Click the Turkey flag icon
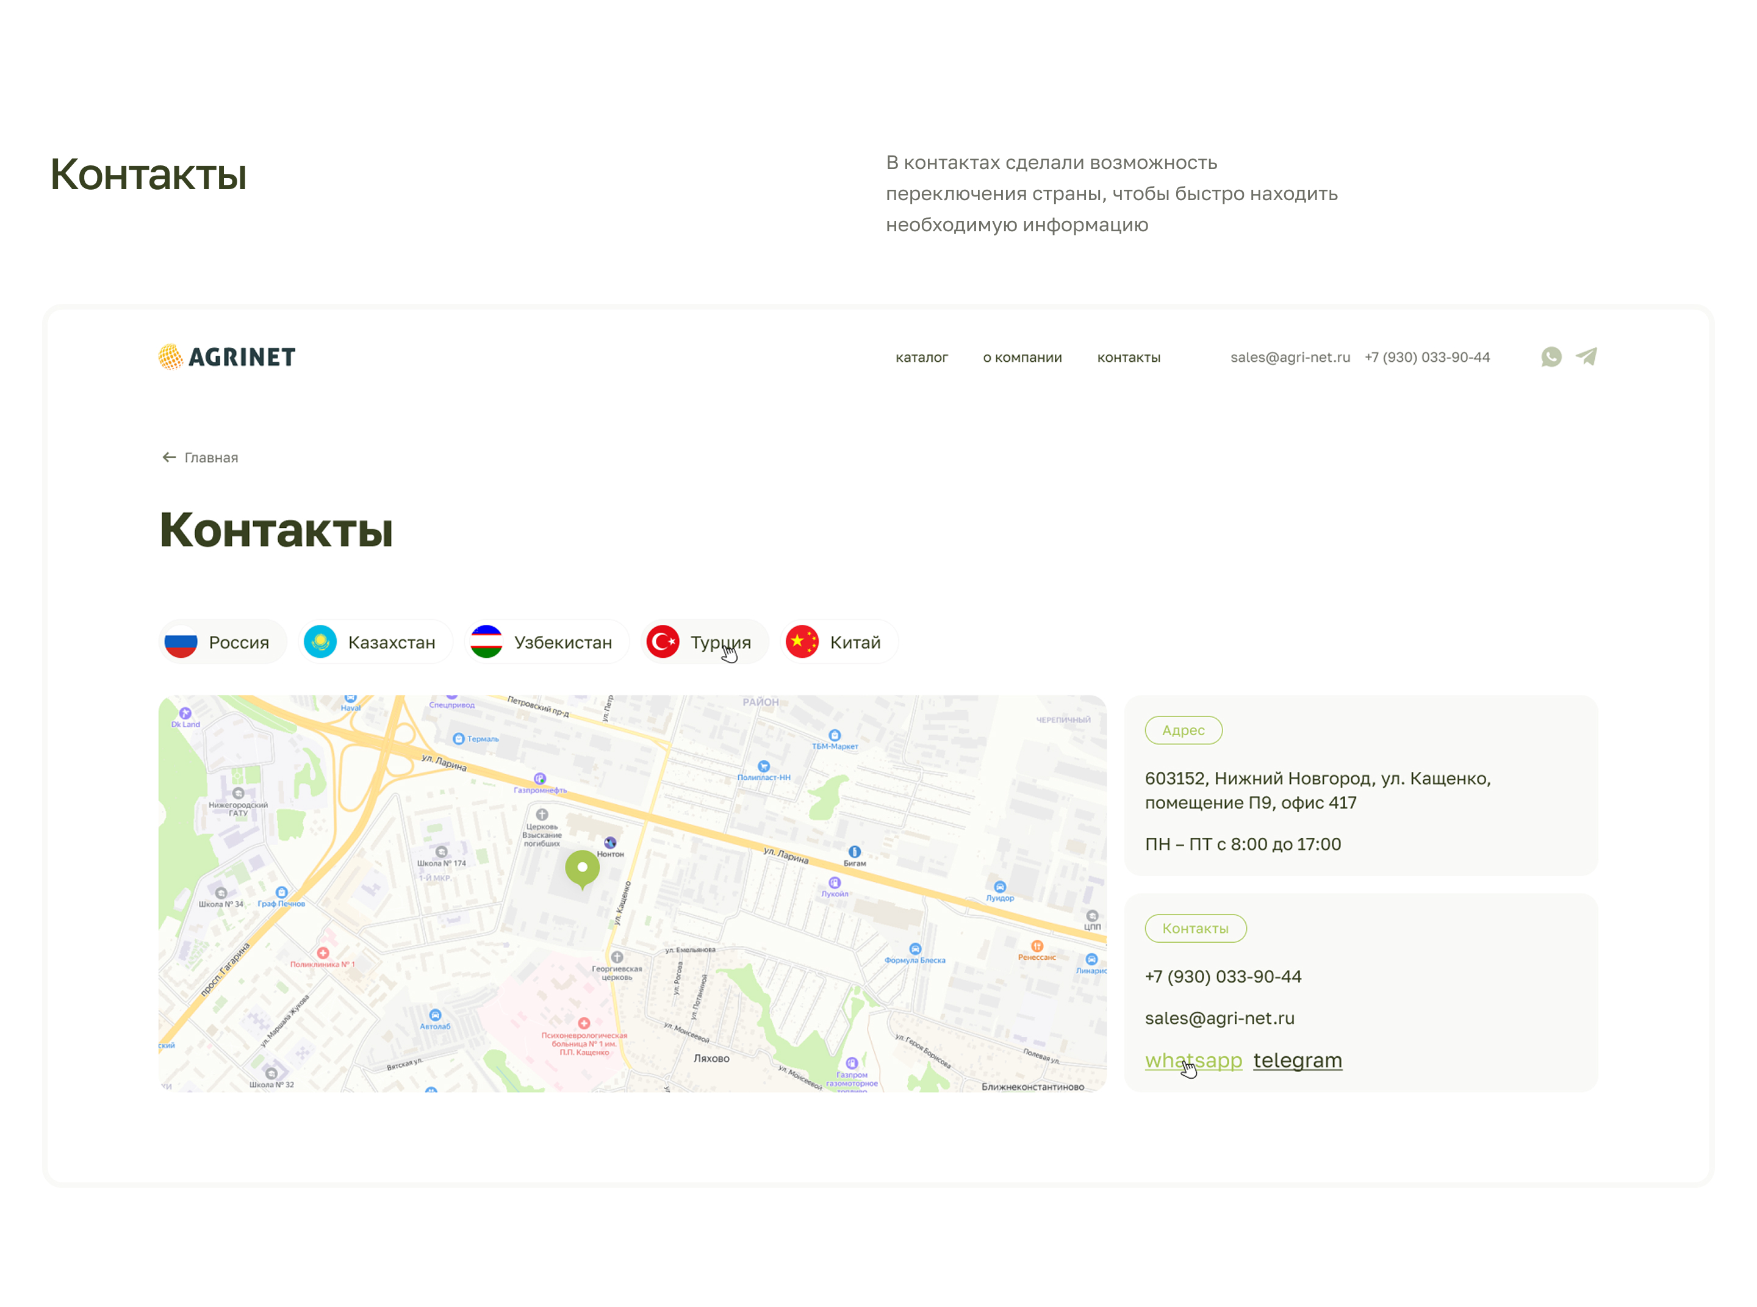 (662, 642)
